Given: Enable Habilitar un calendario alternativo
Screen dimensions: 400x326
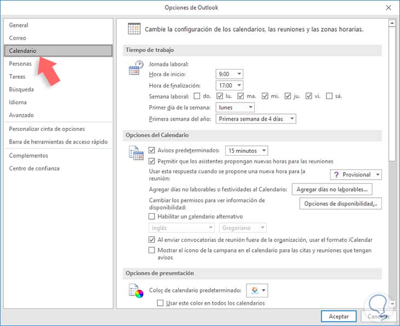Looking at the screenshot, I should click(x=152, y=216).
